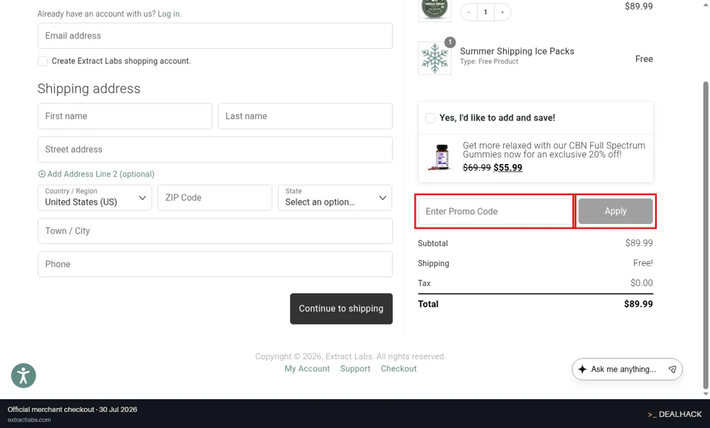710x428 pixels.
Task: Focus the First name field
Action: pyautogui.click(x=125, y=116)
